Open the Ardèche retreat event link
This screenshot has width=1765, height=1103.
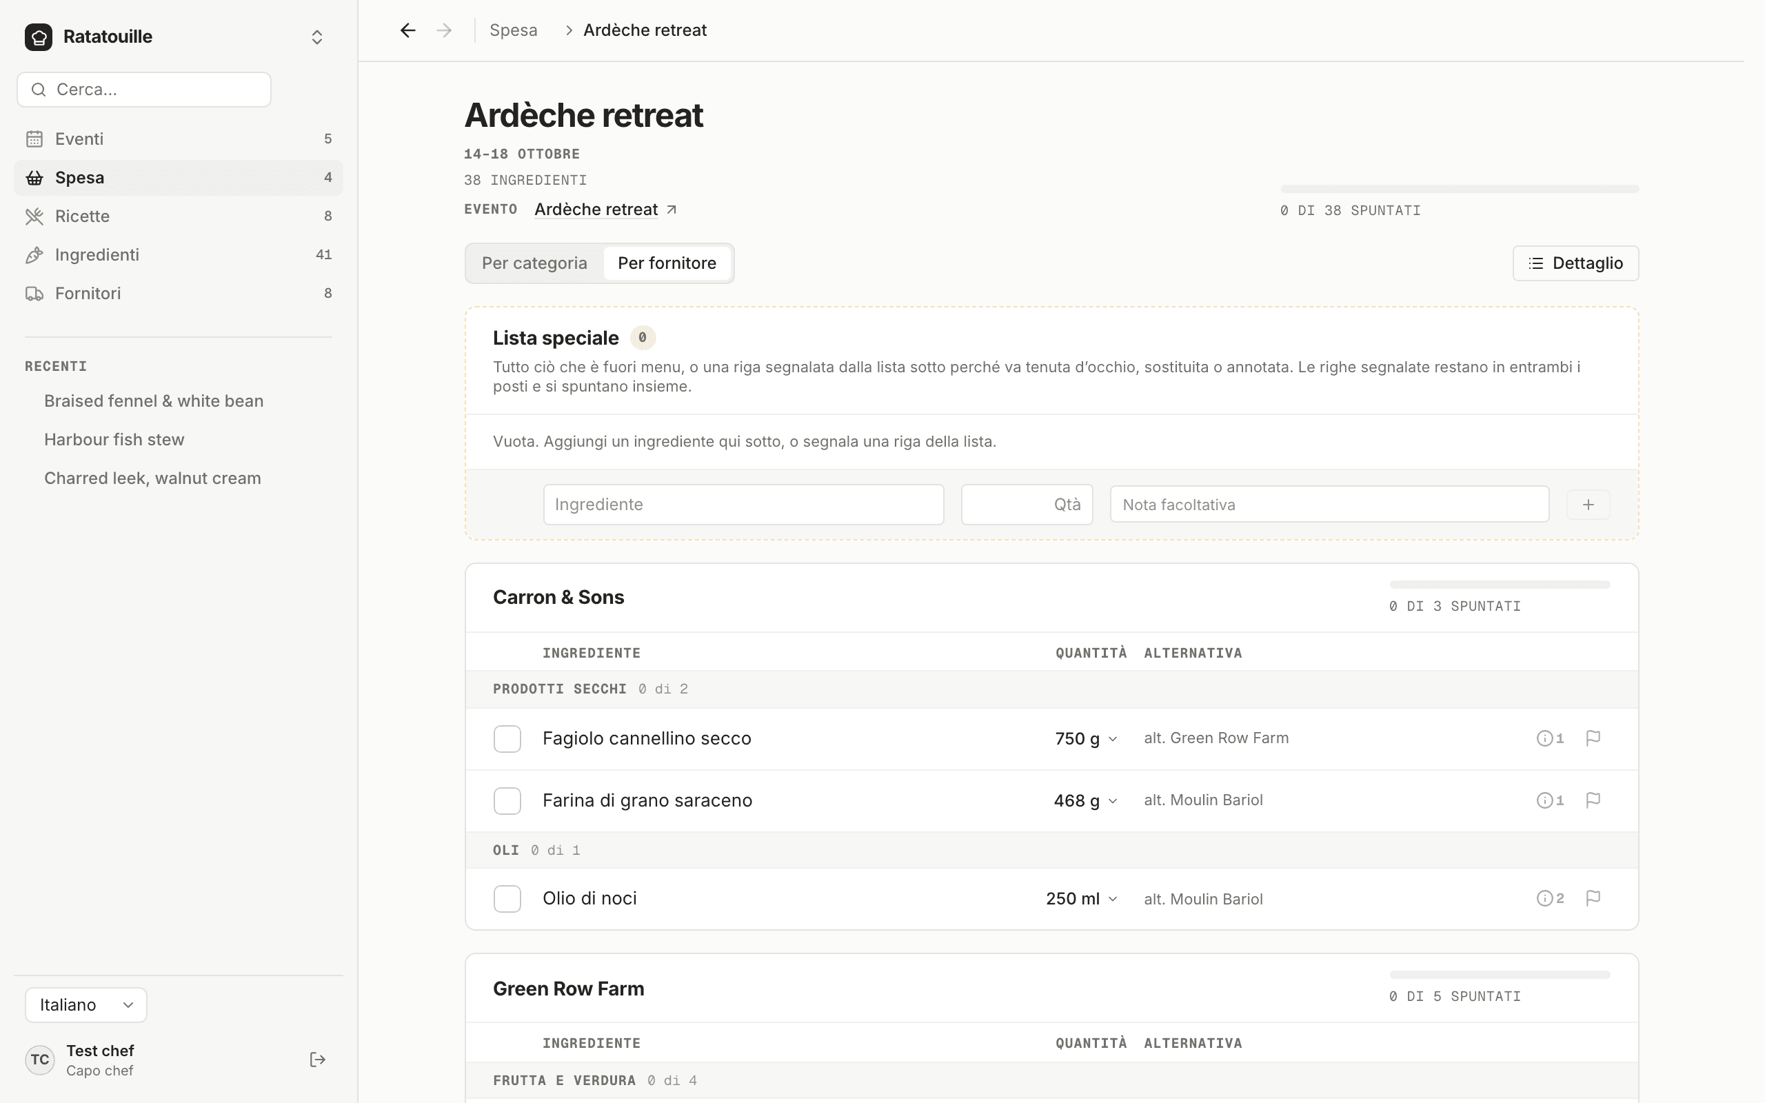tap(596, 210)
